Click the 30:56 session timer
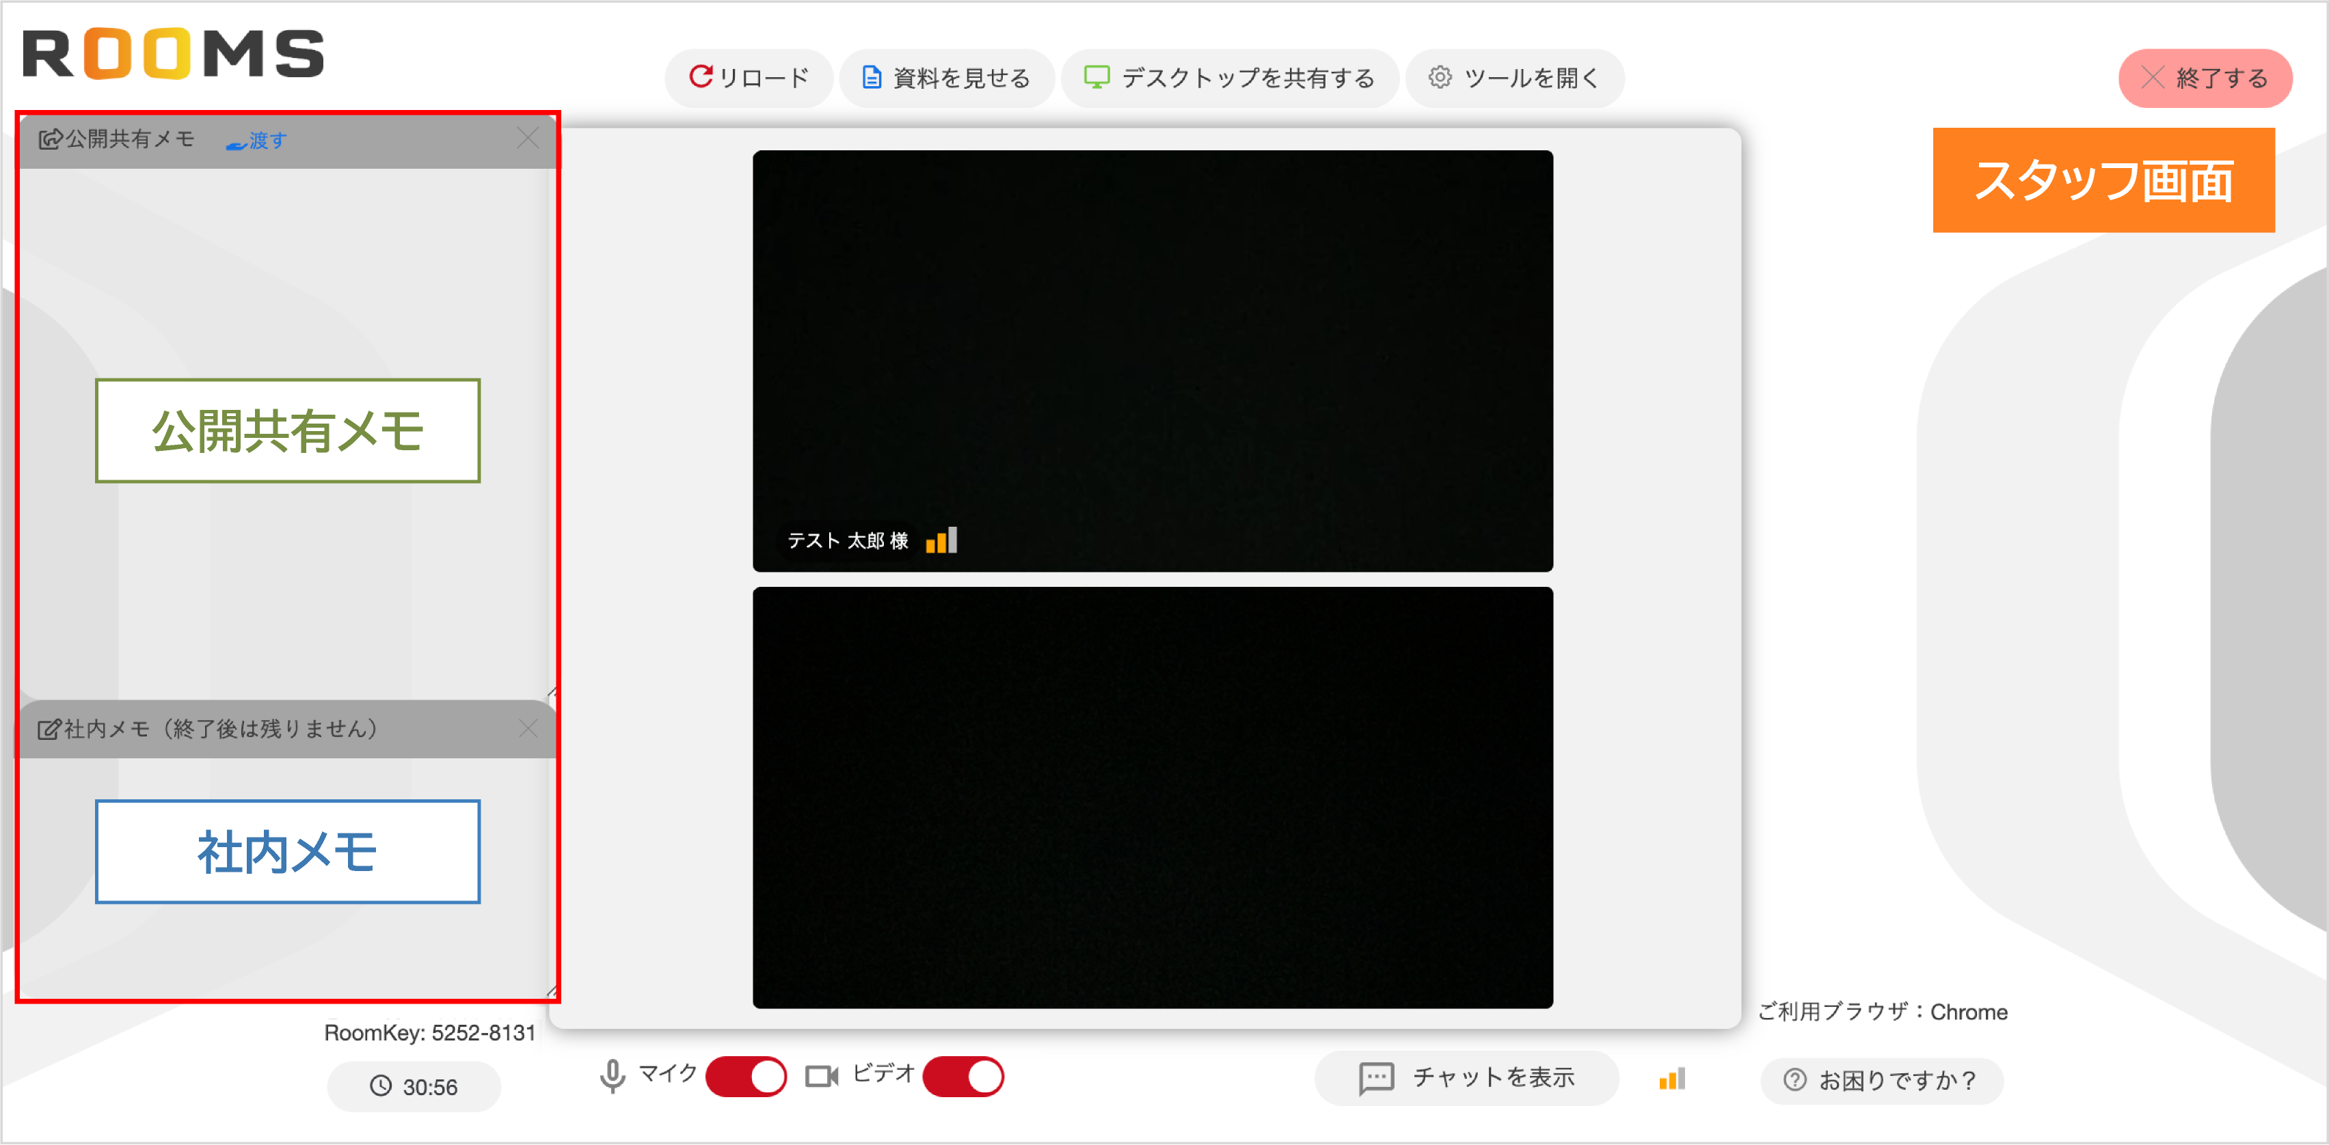The image size is (2329, 1145). coord(413,1086)
